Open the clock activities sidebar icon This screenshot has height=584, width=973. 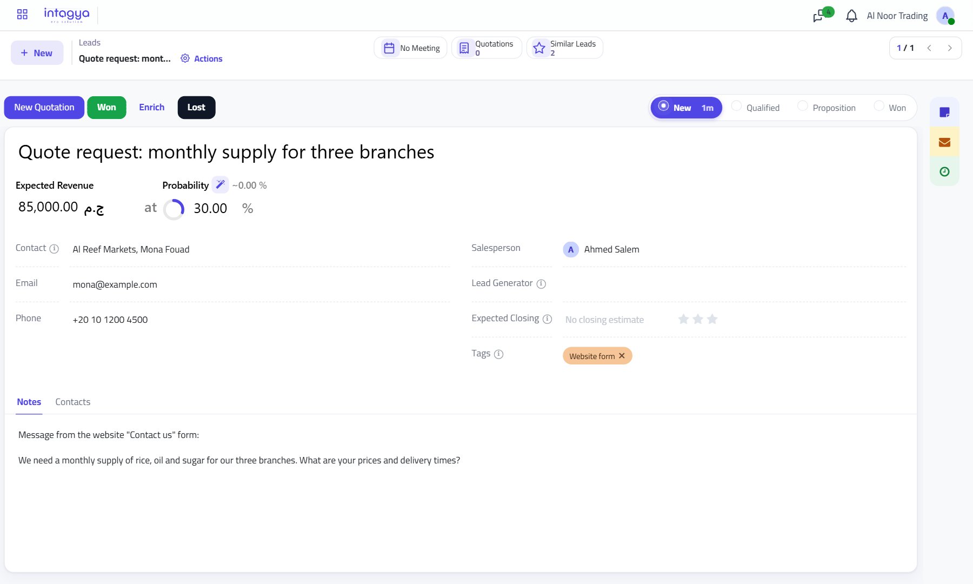(944, 171)
